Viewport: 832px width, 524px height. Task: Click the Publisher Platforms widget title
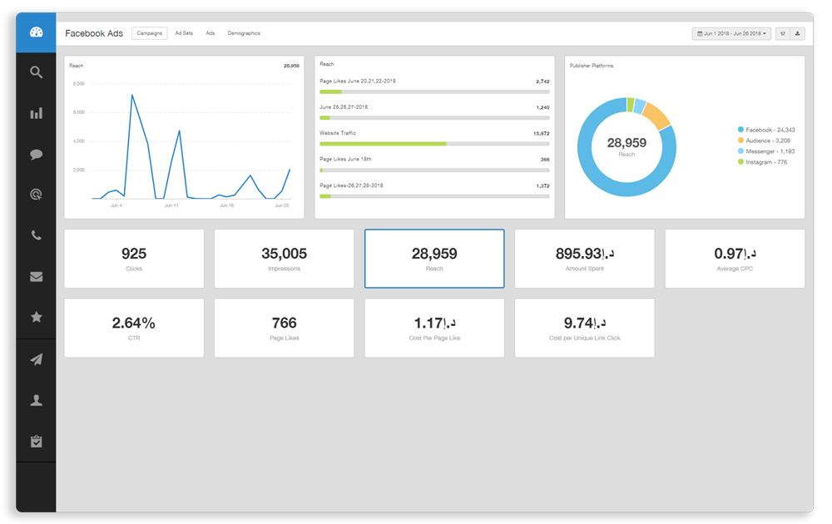click(591, 66)
